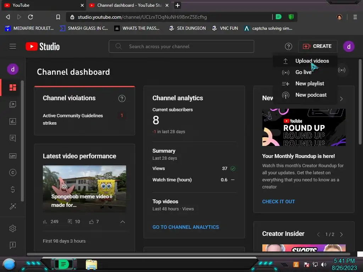Click the Views 37 summary row
Viewport: 363px width, 272px height.
194,168
